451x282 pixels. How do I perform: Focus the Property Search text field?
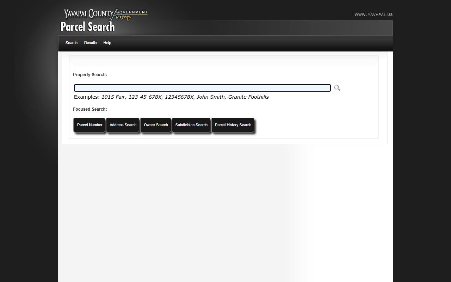tap(202, 88)
